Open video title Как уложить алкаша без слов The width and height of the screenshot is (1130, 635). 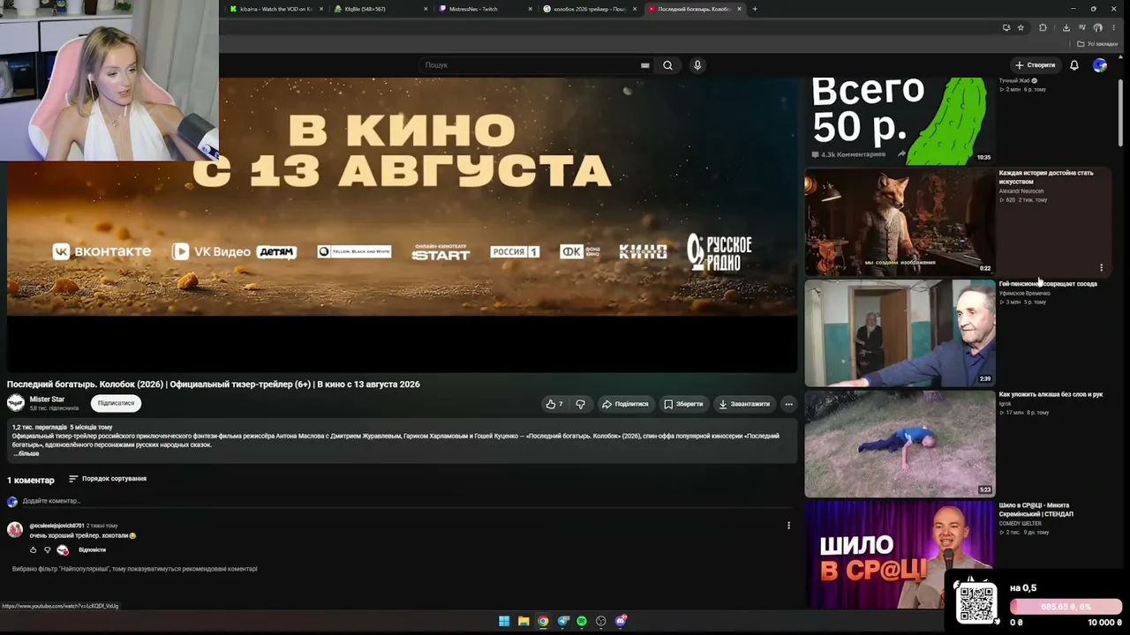tap(1051, 394)
